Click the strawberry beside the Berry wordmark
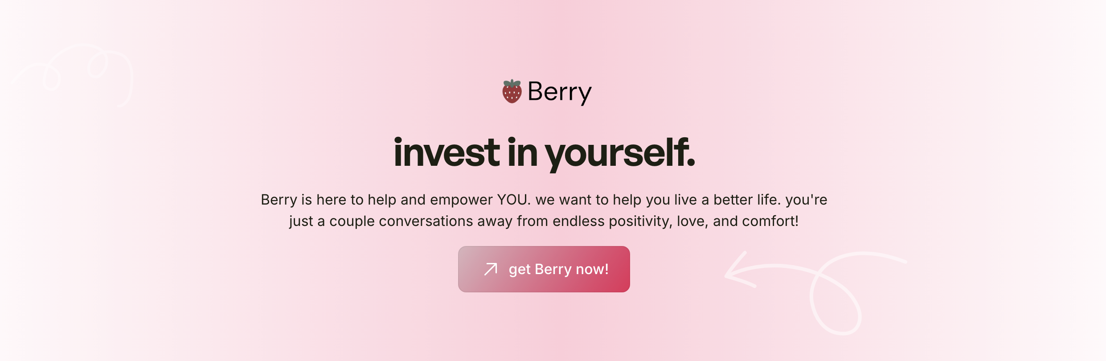The width and height of the screenshot is (1106, 361). [511, 91]
